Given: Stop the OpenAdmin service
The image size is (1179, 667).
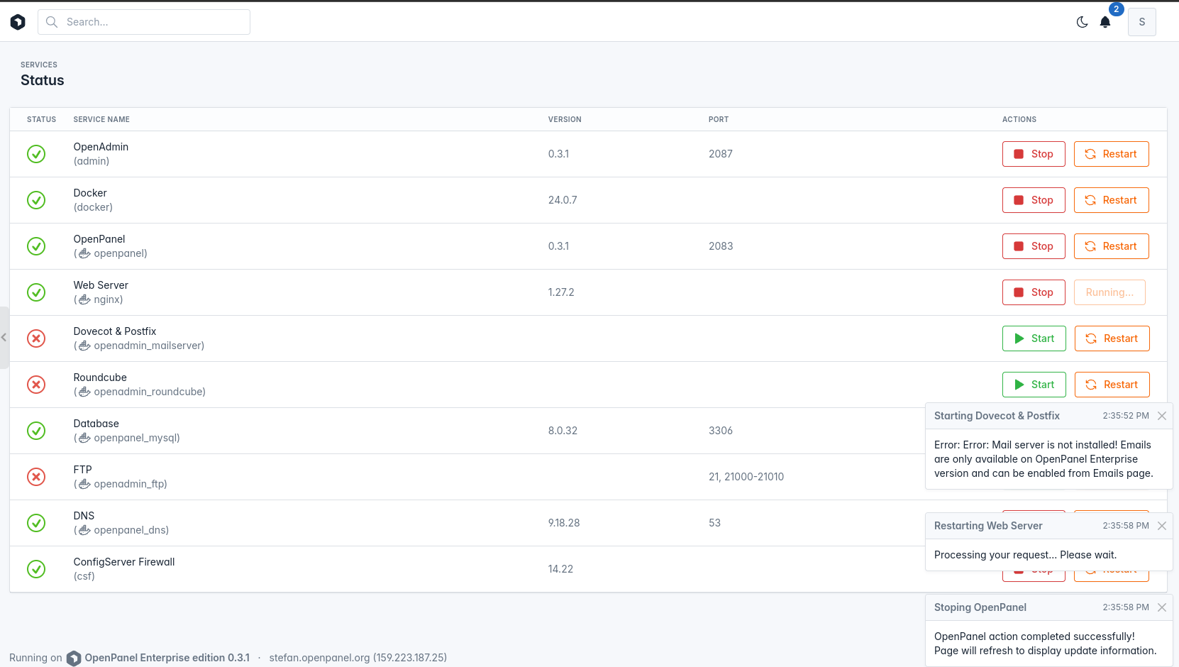Looking at the screenshot, I should click(1034, 154).
